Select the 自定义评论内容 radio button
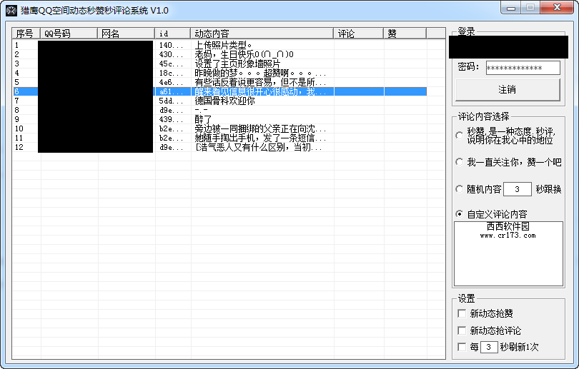Image resolution: width=579 pixels, height=369 pixels. click(460, 214)
